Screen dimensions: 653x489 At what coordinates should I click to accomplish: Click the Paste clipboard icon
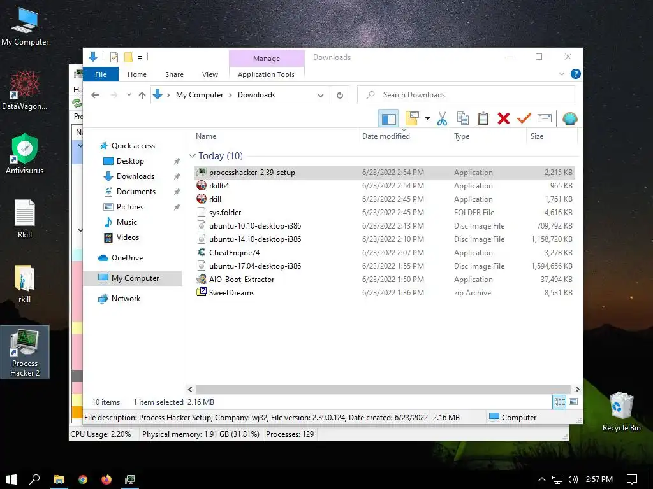point(483,119)
